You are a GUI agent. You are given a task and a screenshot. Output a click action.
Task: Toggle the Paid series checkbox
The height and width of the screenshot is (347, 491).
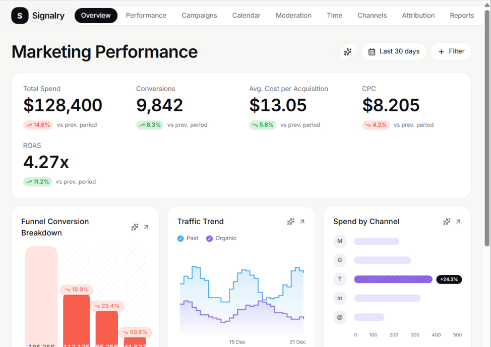click(x=180, y=238)
